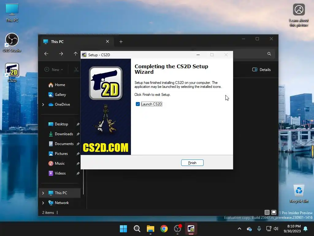This screenshot has height=236, width=314.
Task: Click CS2D setup taskbar icon
Action: (x=191, y=229)
